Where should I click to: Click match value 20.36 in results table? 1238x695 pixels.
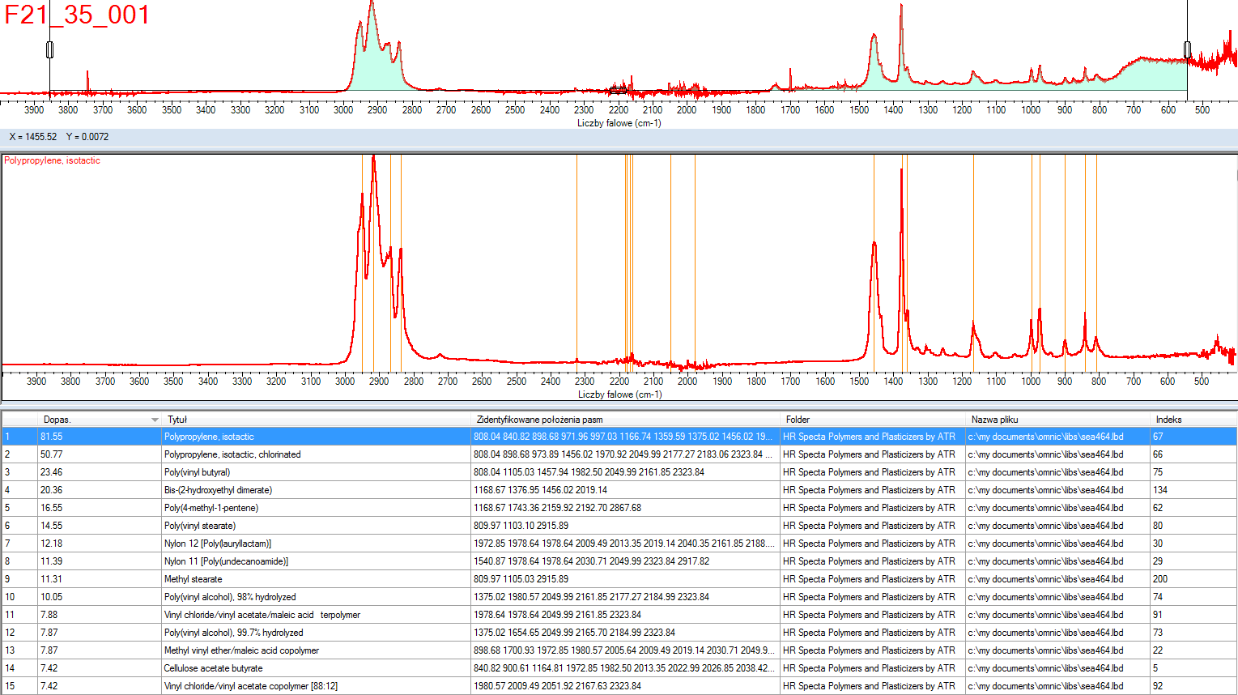(x=51, y=490)
